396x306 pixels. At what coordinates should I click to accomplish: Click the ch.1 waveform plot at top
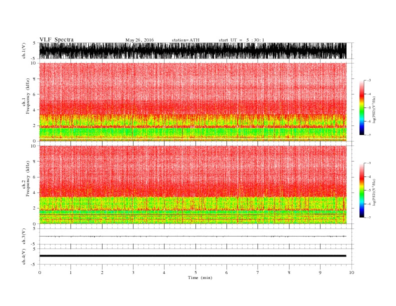[x=196, y=50]
